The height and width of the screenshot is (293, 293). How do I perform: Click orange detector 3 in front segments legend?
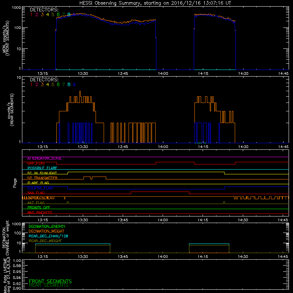[42, 14]
